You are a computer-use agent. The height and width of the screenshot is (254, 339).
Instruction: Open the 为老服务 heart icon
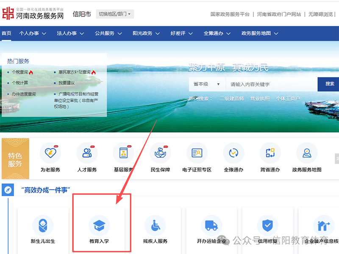pos(50,153)
